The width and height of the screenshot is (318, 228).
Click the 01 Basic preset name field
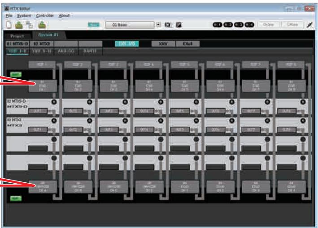tap(130, 25)
